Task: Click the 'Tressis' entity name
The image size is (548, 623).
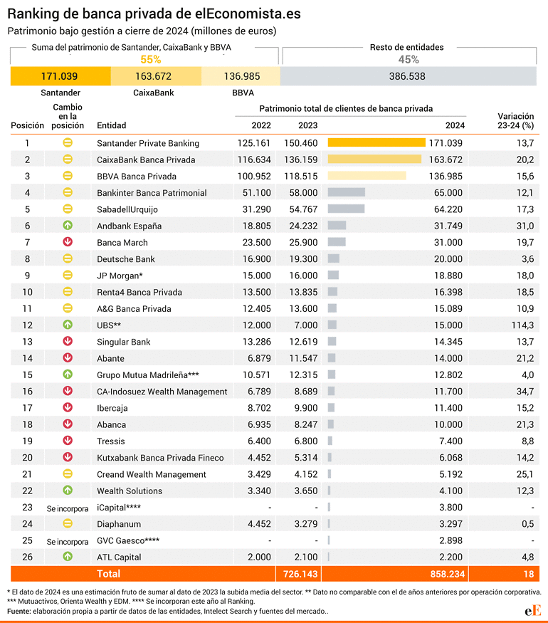Action: 111,441
